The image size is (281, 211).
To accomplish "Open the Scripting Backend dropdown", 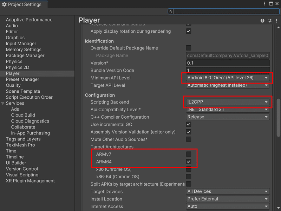I will click(228, 102).
